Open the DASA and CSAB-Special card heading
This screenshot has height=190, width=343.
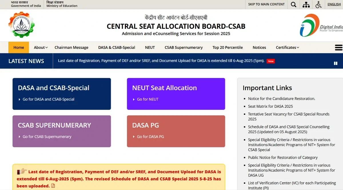tap(53, 88)
